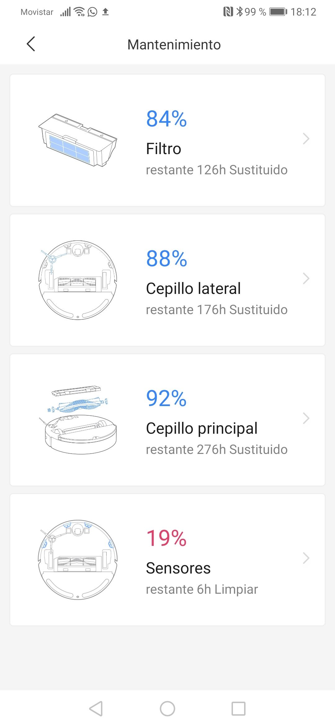Open recent apps with square button

click(x=238, y=709)
